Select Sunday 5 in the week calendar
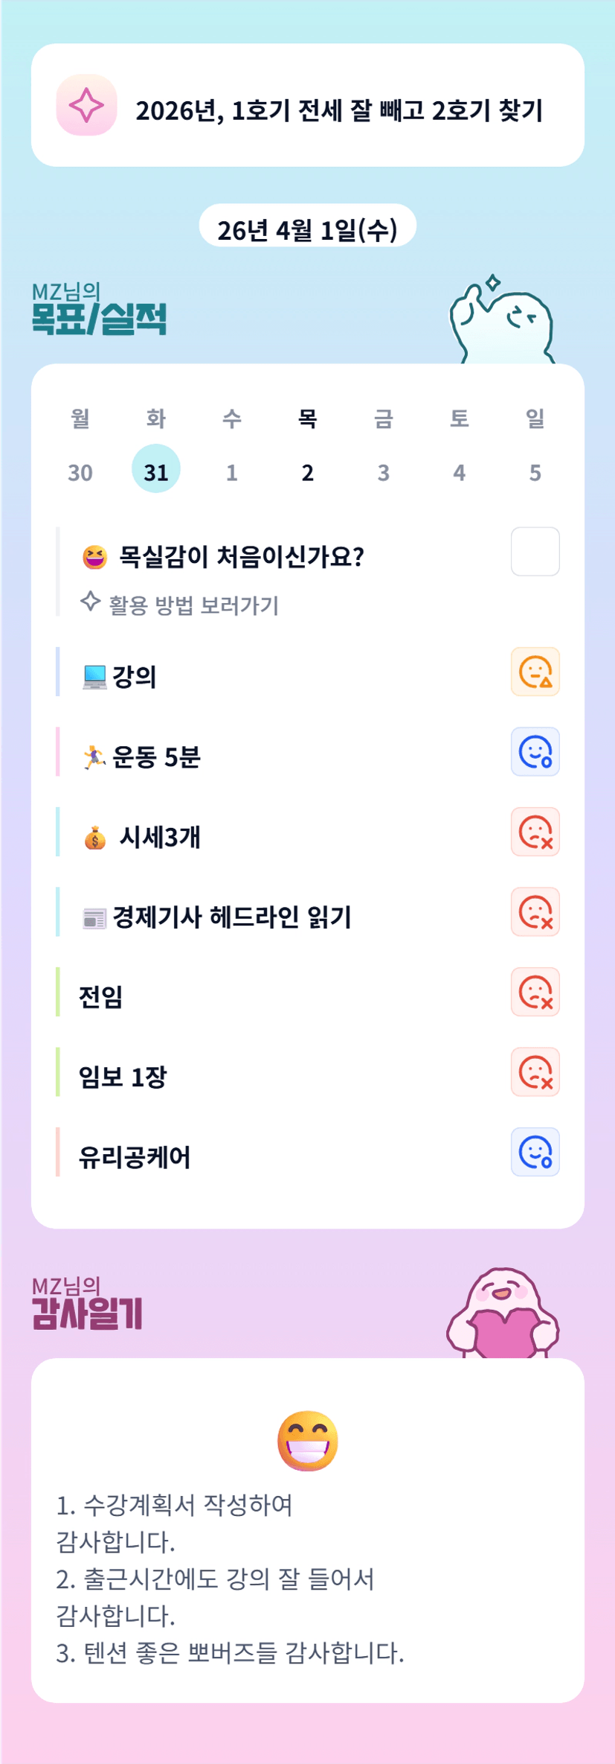The height and width of the screenshot is (1764, 615). [x=535, y=472]
